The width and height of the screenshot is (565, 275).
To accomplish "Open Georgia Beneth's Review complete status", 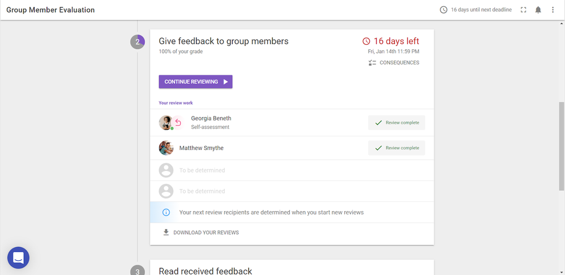I will tap(396, 123).
